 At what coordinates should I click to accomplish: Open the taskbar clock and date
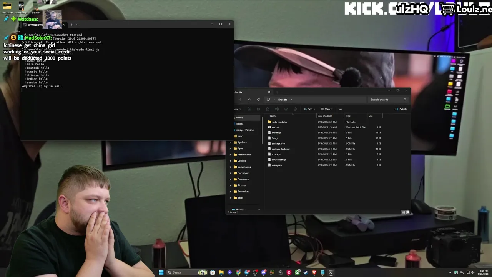[x=483, y=272]
